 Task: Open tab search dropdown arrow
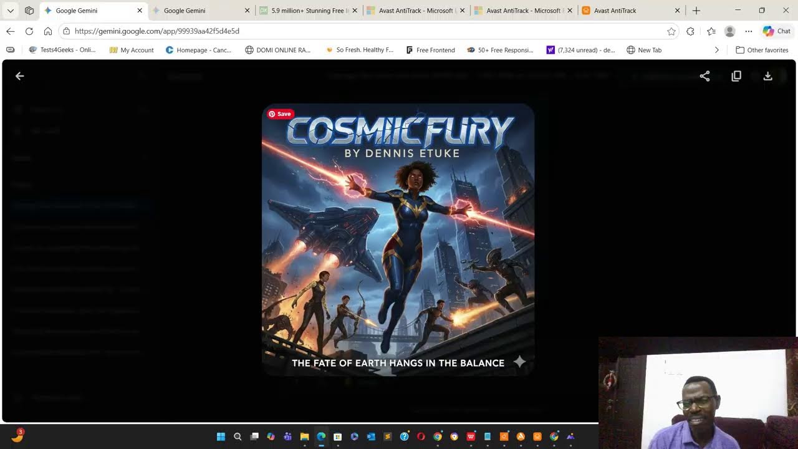pyautogui.click(x=11, y=11)
